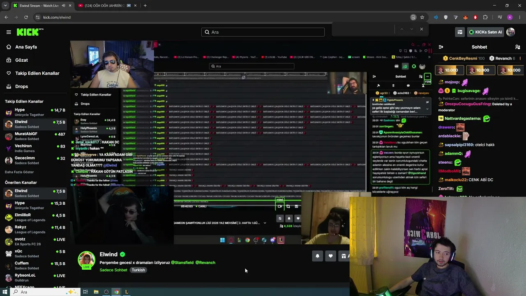Open Drops in the sidebar
This screenshot has width=526, height=296.
pos(21,86)
